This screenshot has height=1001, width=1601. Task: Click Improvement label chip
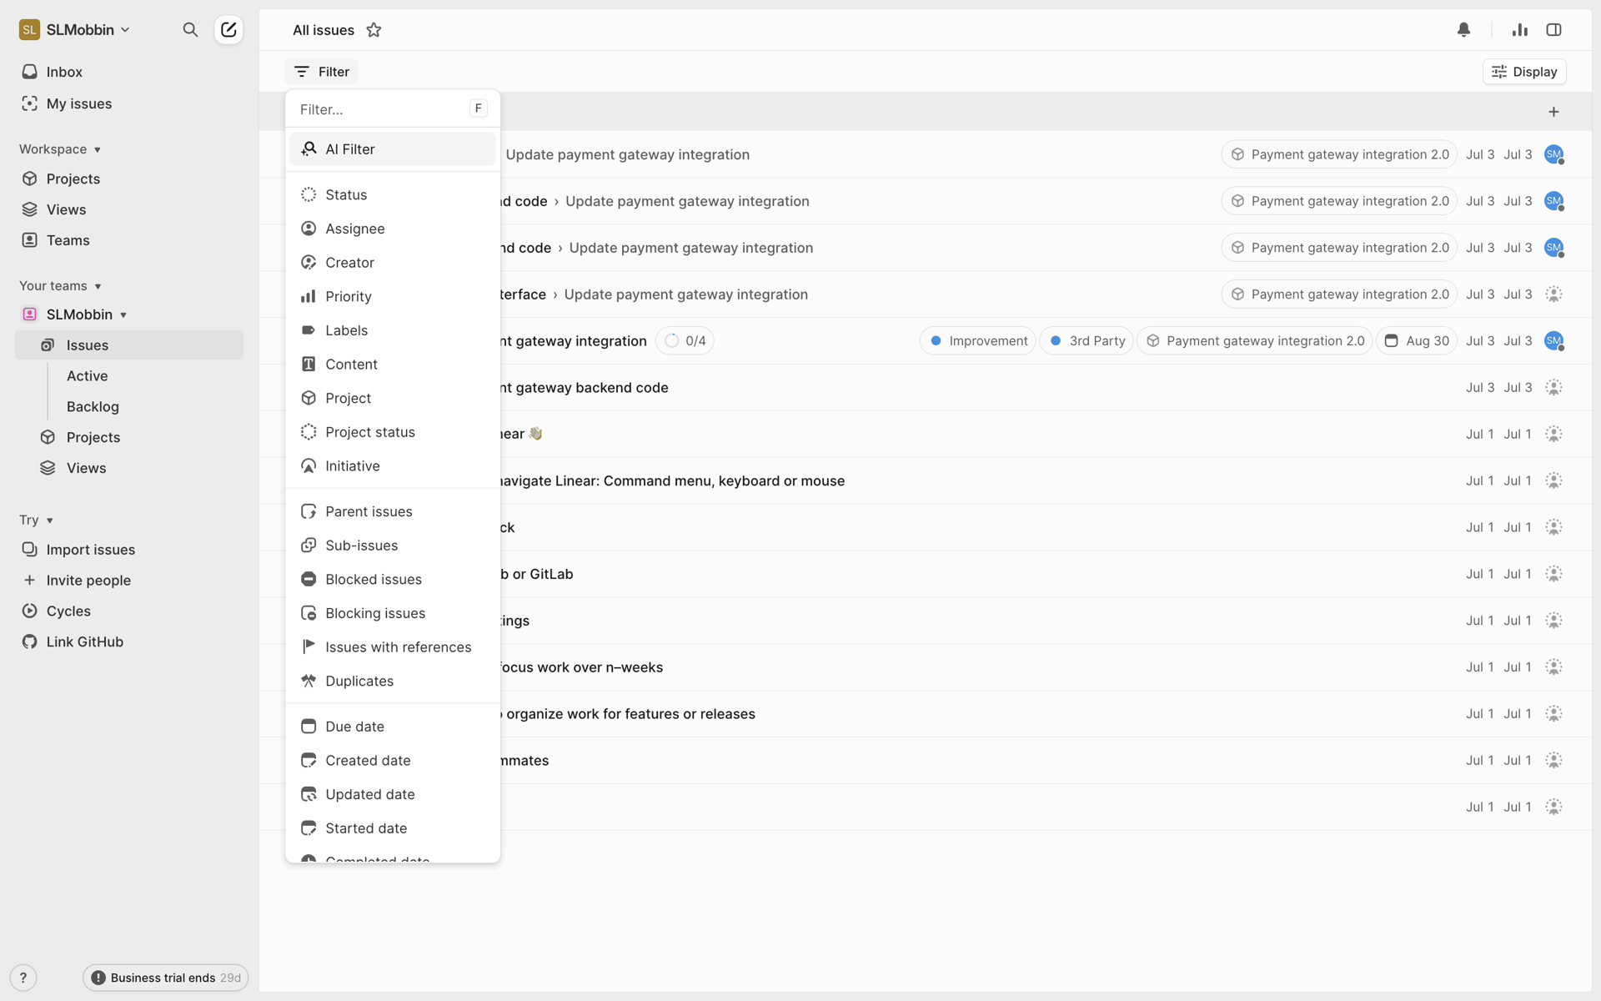(978, 341)
